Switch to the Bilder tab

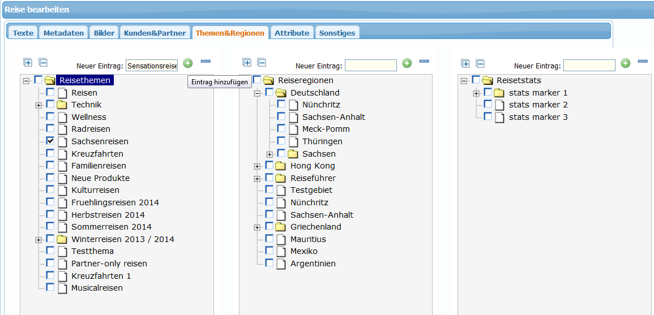point(104,33)
